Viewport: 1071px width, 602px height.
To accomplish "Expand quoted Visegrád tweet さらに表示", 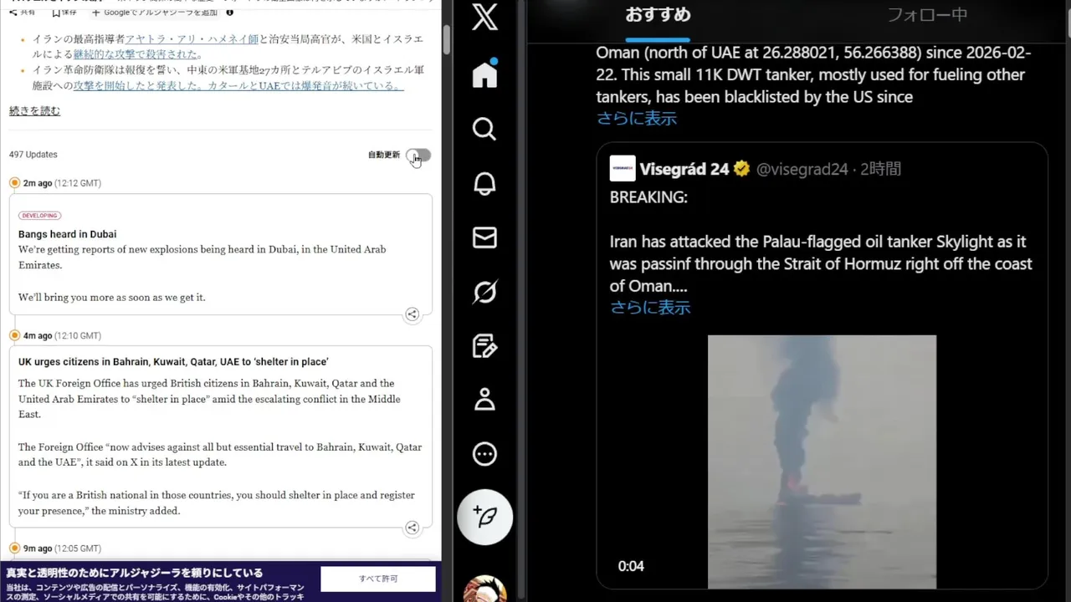I will click(x=650, y=307).
